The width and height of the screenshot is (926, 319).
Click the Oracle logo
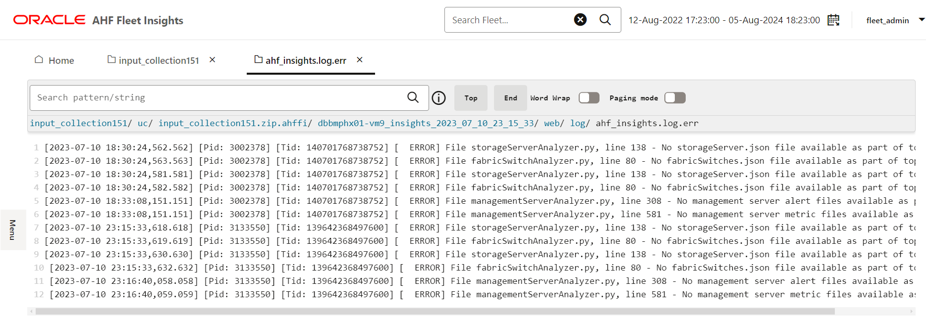point(49,20)
